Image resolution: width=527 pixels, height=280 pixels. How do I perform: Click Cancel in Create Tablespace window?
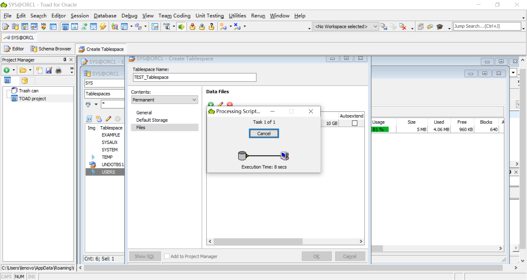(350, 256)
